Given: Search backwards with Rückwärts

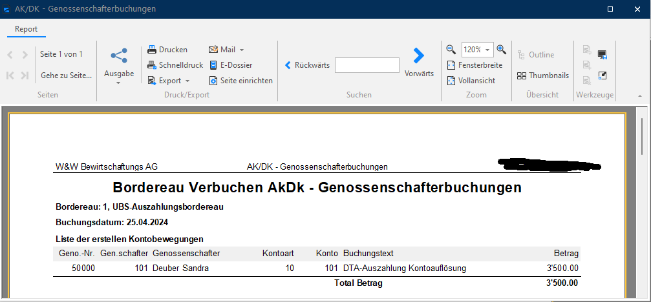Looking at the screenshot, I should click(x=307, y=65).
